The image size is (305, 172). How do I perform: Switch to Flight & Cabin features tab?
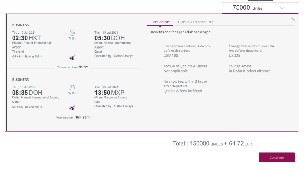[x=195, y=22]
